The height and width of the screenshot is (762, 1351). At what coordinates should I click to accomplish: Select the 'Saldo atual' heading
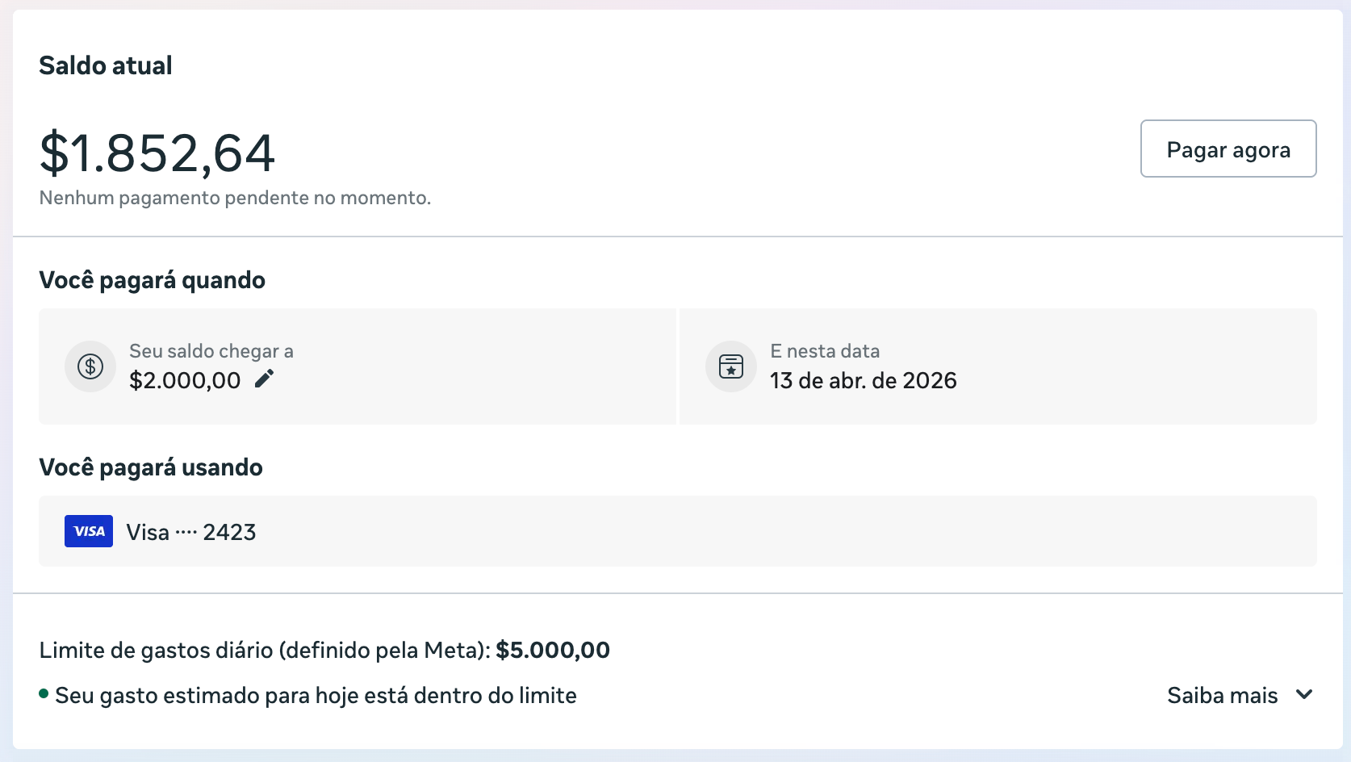tap(105, 65)
